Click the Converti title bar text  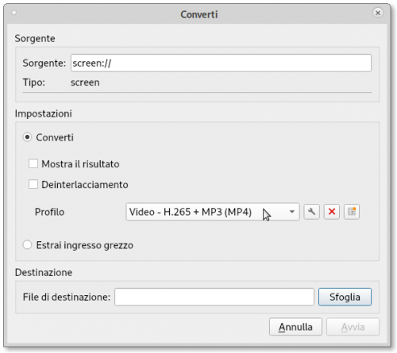pyautogui.click(x=199, y=14)
